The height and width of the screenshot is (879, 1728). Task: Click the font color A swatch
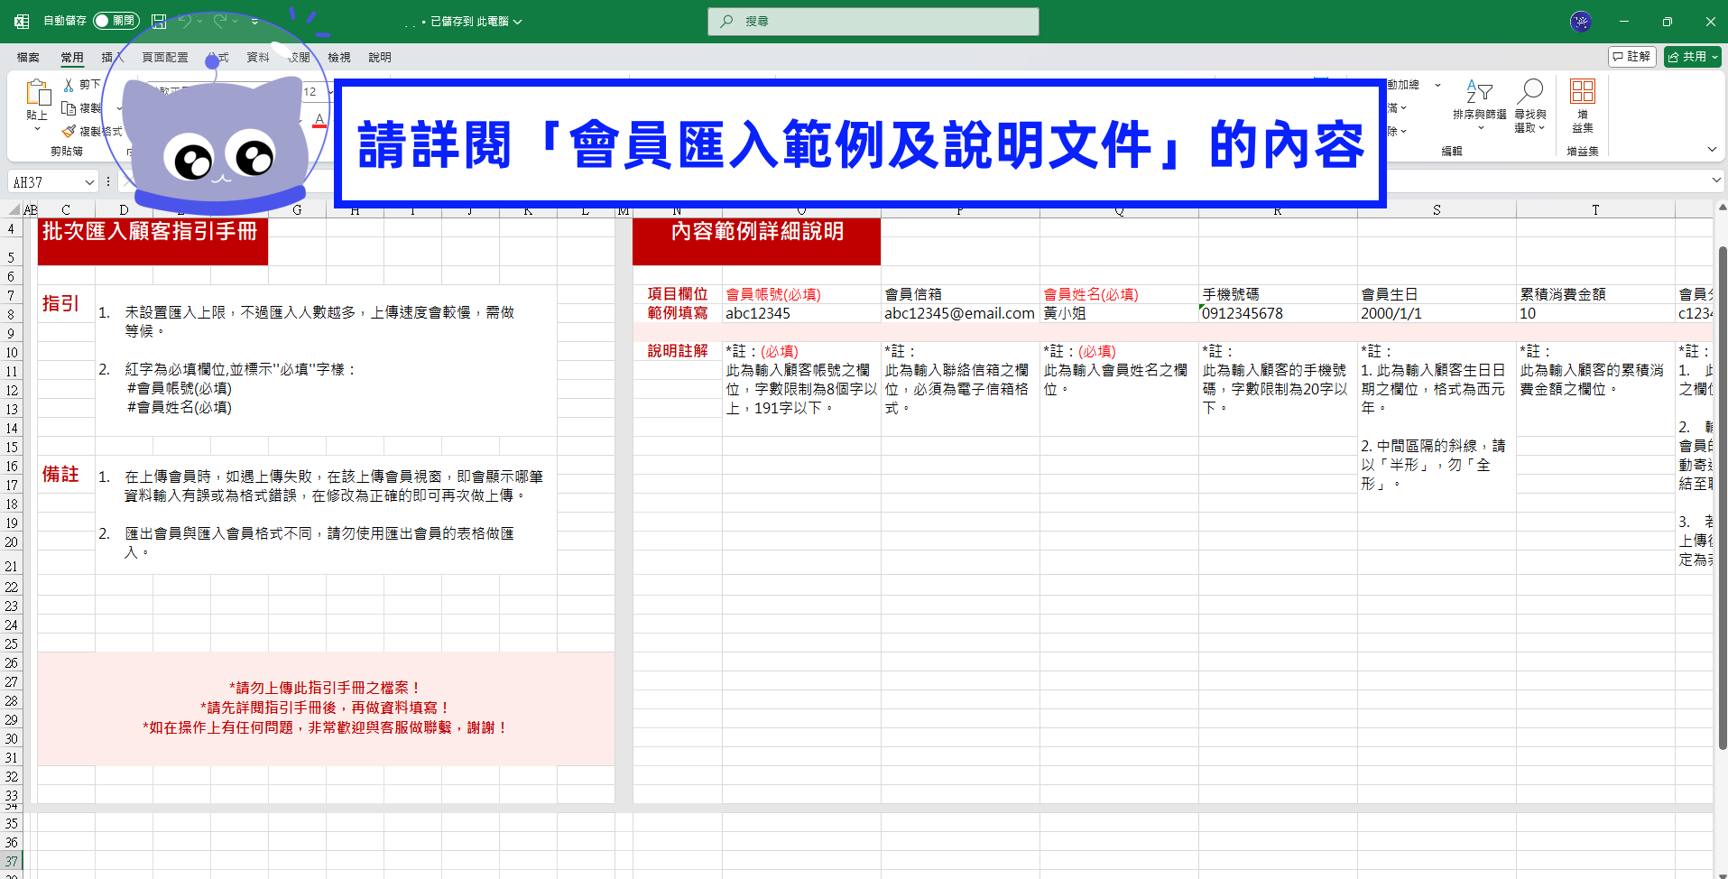(319, 120)
